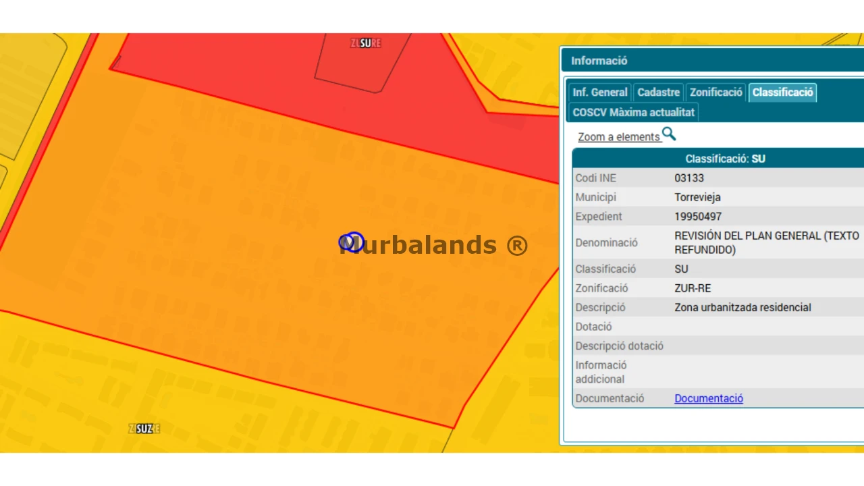This screenshot has width=864, height=486.
Task: Open the COSCV Màxima actualitat tab
Action: point(633,112)
